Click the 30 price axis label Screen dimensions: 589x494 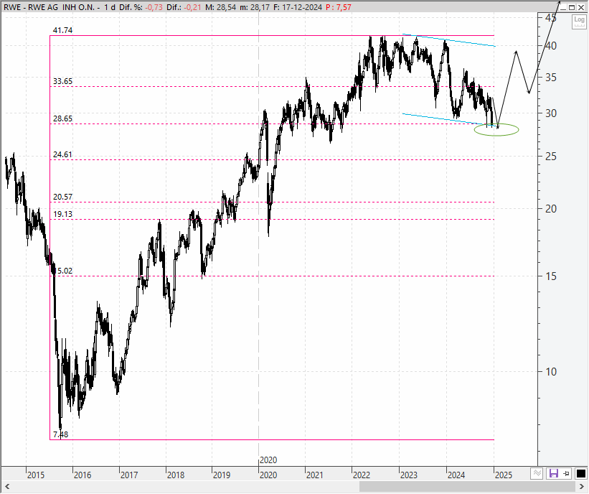[551, 113]
